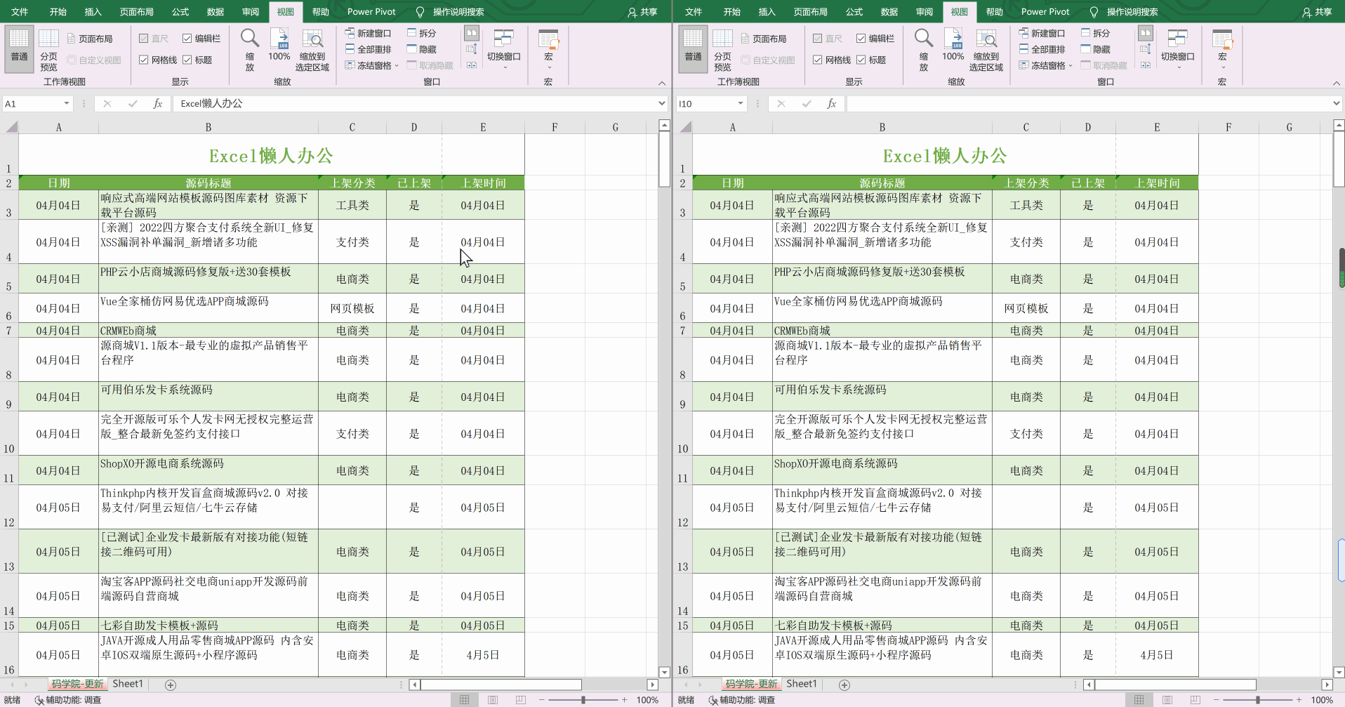Click 隐藏 button in left window
Screen dimensions: 1345x707
click(x=422, y=49)
